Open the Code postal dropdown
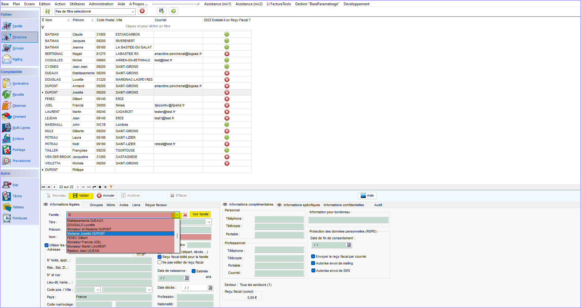 coord(98,290)
